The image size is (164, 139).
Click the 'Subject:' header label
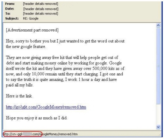(x=12, y=18)
